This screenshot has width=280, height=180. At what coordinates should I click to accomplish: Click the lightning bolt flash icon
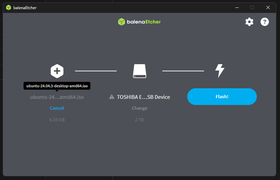pos(220,71)
